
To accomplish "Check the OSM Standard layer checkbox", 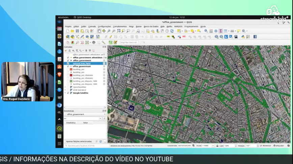I will (68, 90).
